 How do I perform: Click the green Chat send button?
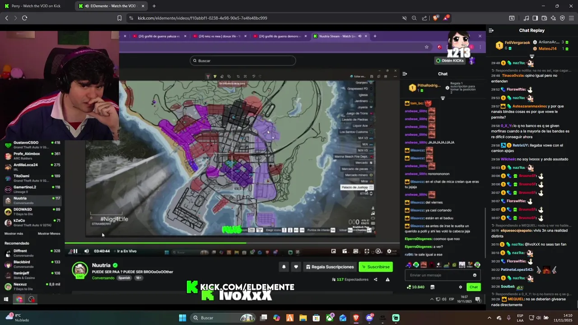(x=473, y=287)
